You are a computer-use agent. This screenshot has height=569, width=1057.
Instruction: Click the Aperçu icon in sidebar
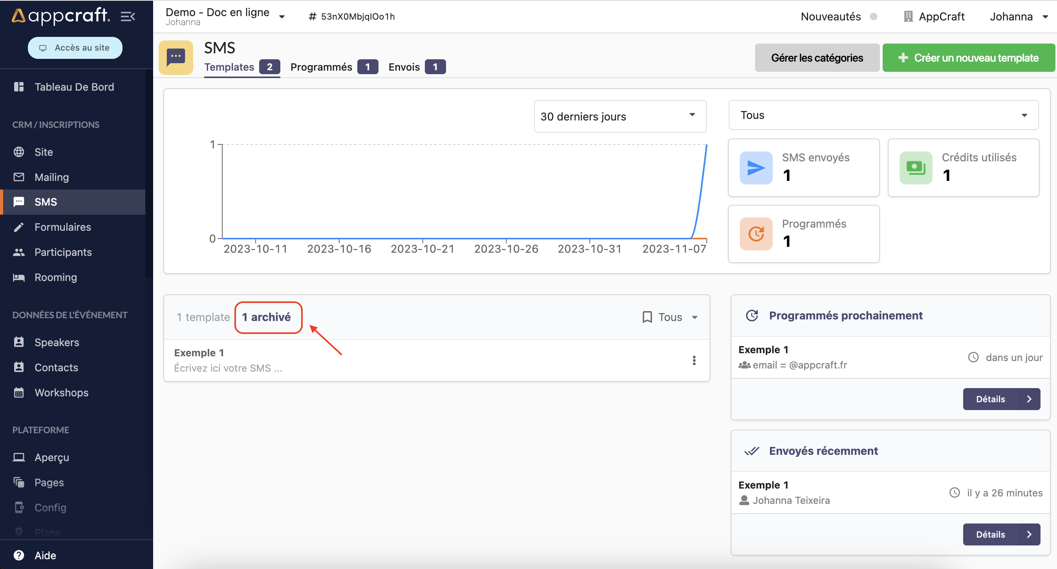coord(20,456)
